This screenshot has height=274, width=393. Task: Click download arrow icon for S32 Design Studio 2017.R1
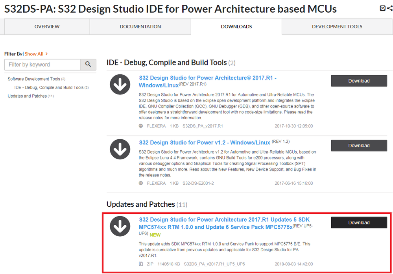click(120, 85)
